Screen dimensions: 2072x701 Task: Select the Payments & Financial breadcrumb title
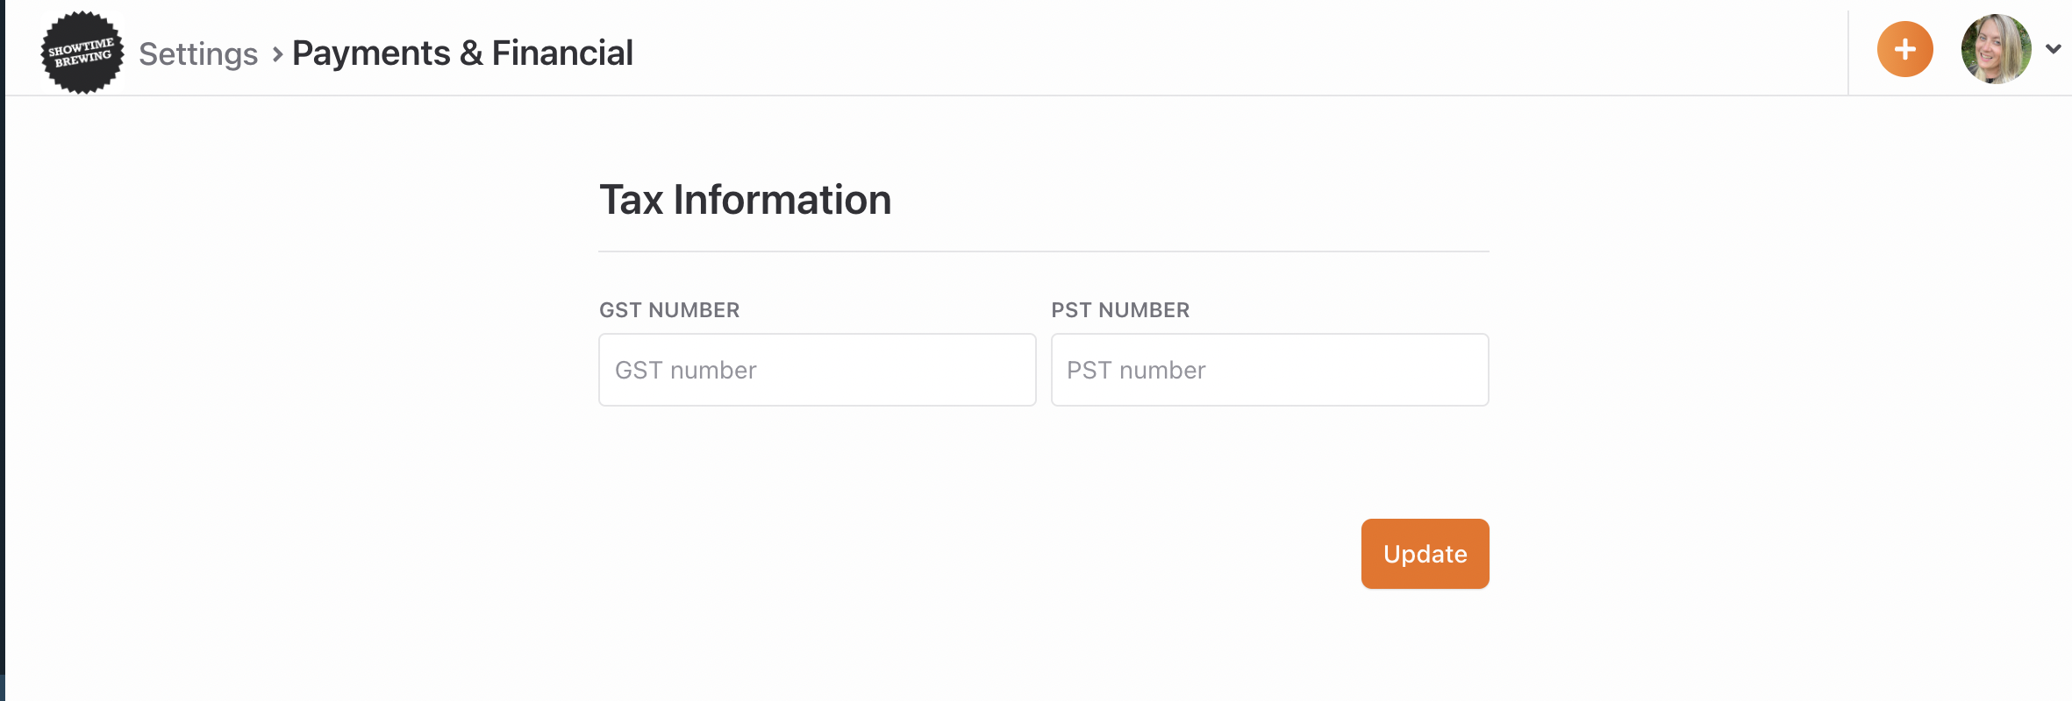[x=462, y=53]
